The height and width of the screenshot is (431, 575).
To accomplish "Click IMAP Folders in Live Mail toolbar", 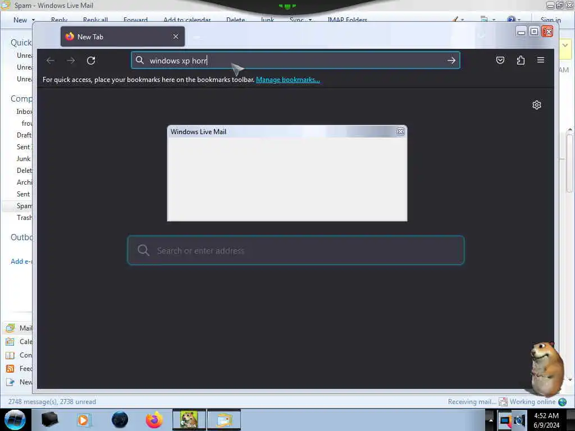I will pyautogui.click(x=347, y=20).
